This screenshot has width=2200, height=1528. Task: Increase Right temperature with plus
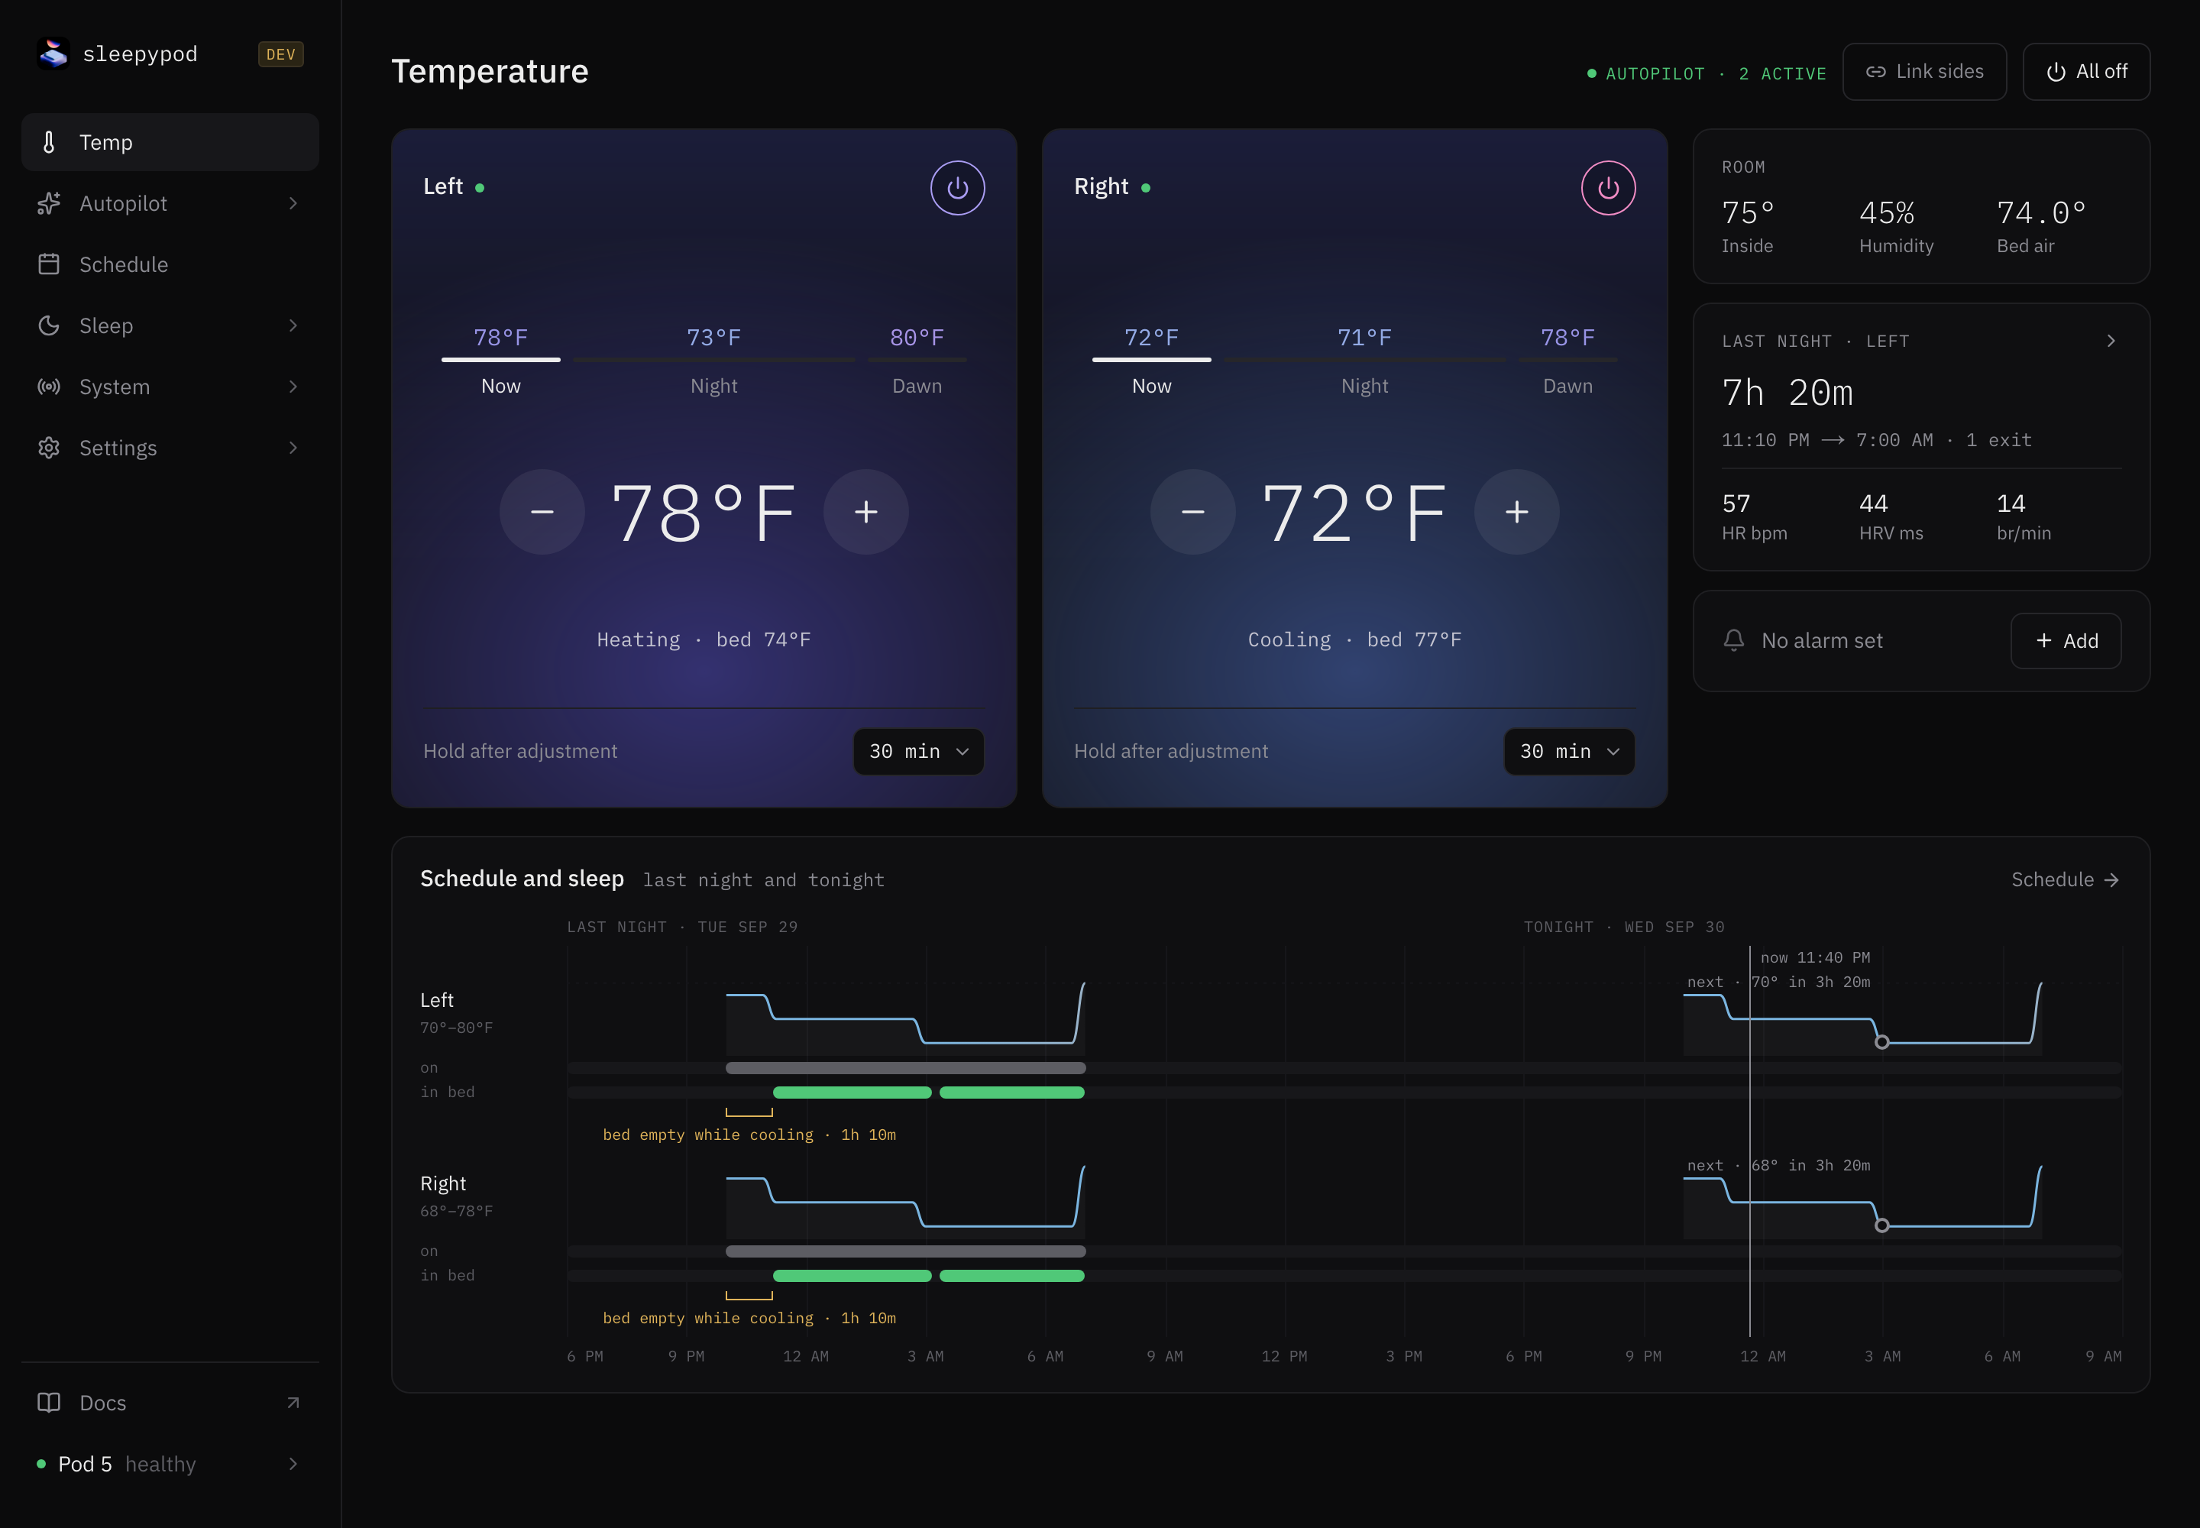pyautogui.click(x=1516, y=512)
